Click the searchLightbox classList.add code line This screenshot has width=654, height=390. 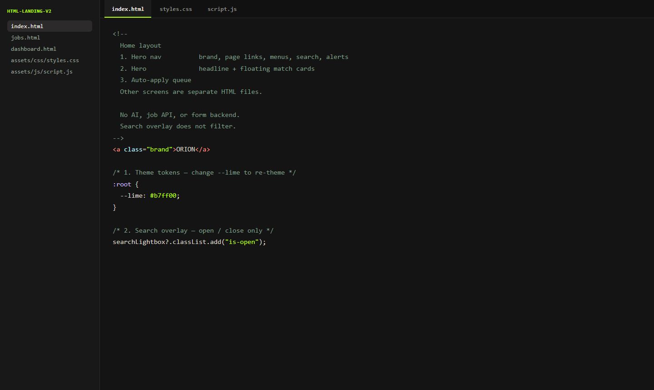pos(189,242)
